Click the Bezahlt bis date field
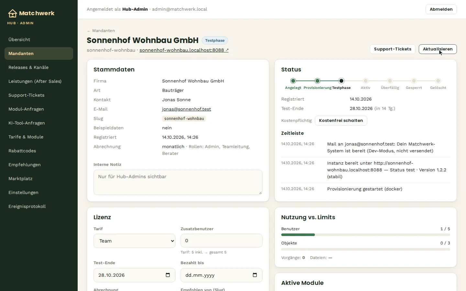This screenshot has height=291, width=466. pyautogui.click(x=221, y=275)
